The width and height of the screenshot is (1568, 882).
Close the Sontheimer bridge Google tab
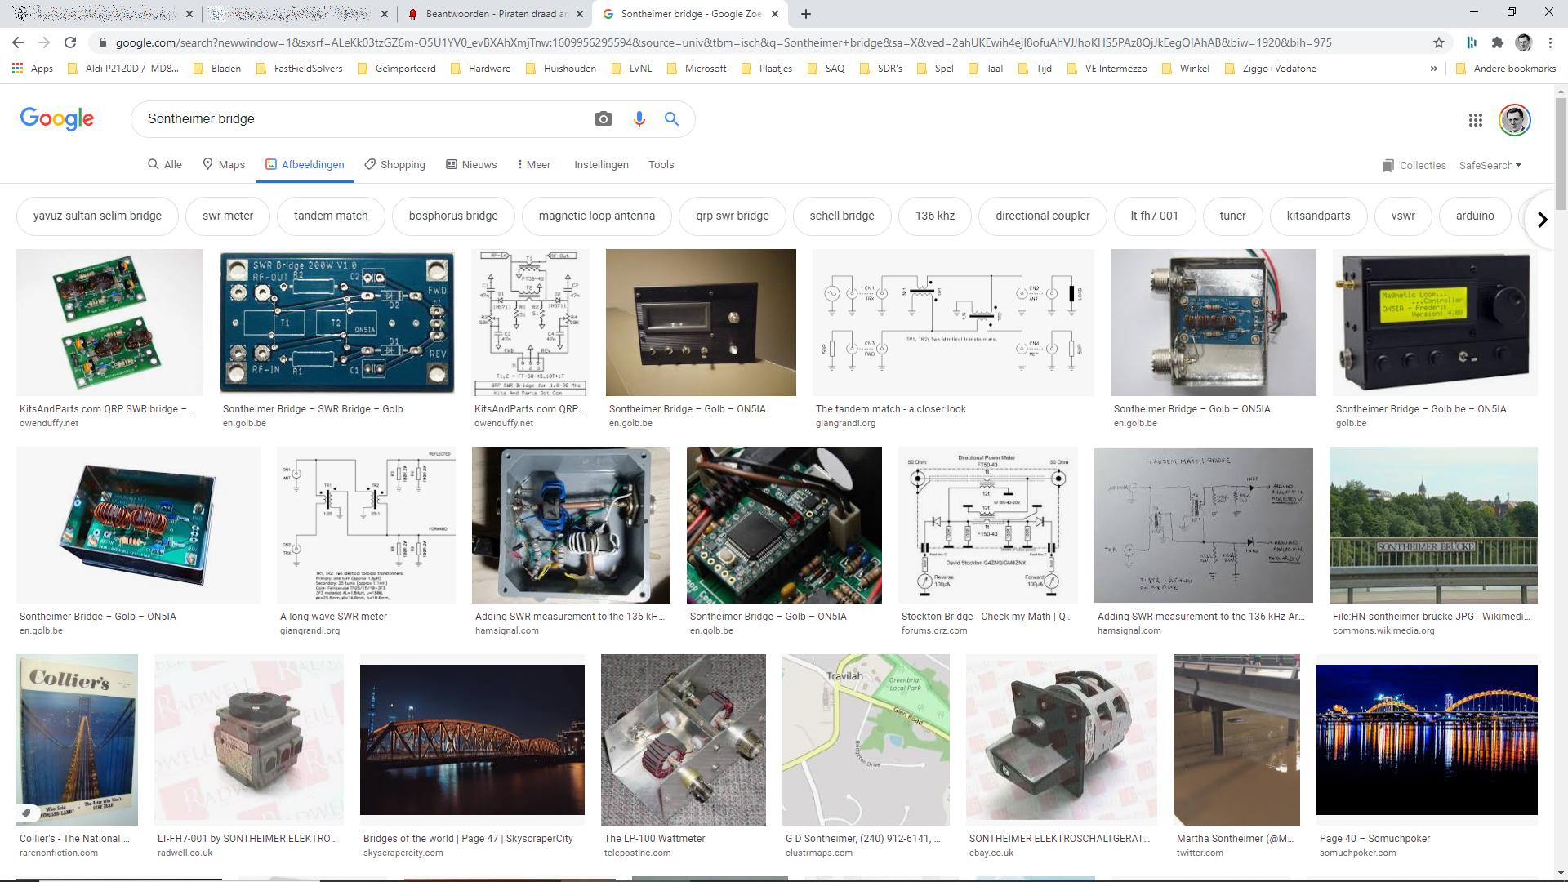click(x=775, y=14)
